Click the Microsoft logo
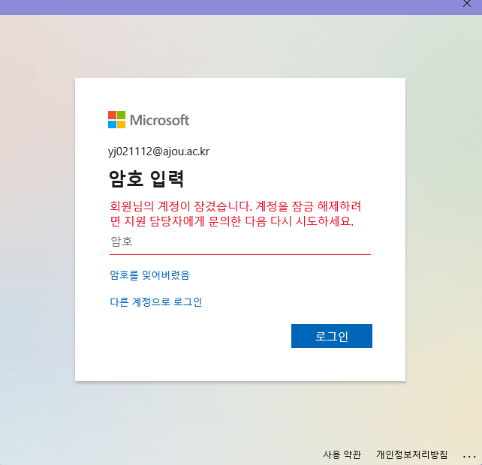482x465 pixels. pyautogui.click(x=149, y=120)
